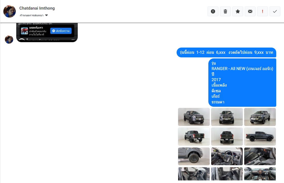
Task: Flag conversation with red exclamation icon
Action: 263,11
